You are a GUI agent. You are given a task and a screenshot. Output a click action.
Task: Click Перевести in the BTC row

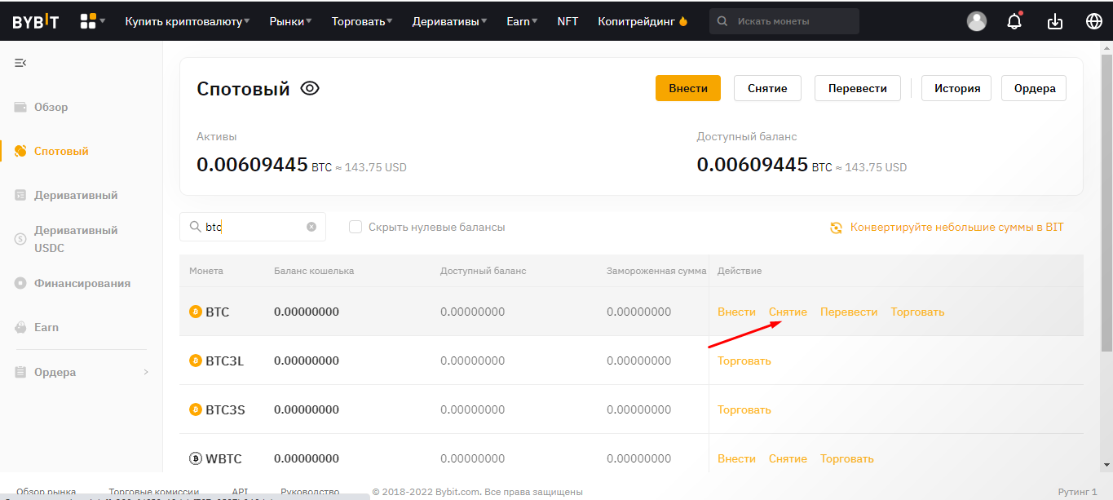(849, 312)
